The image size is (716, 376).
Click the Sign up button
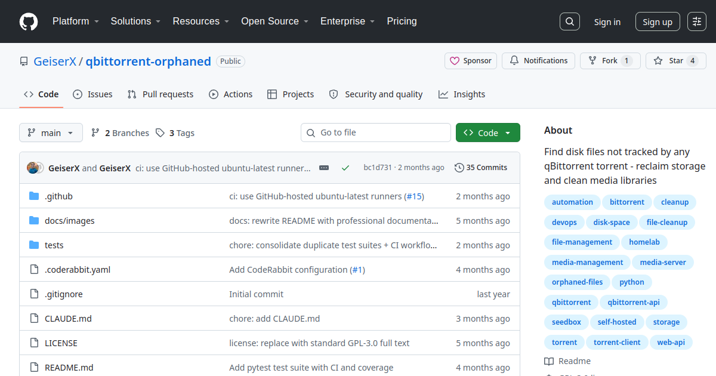(658, 22)
